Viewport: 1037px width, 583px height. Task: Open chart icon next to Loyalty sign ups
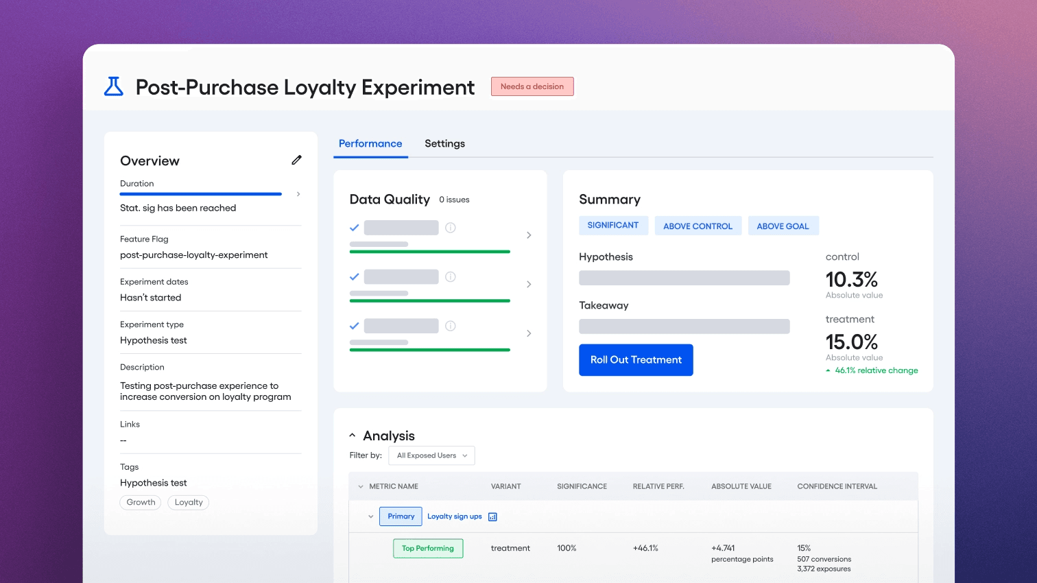pos(492,516)
